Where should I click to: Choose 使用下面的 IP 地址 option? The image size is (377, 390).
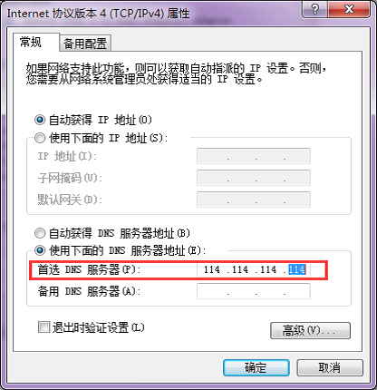click(x=40, y=138)
